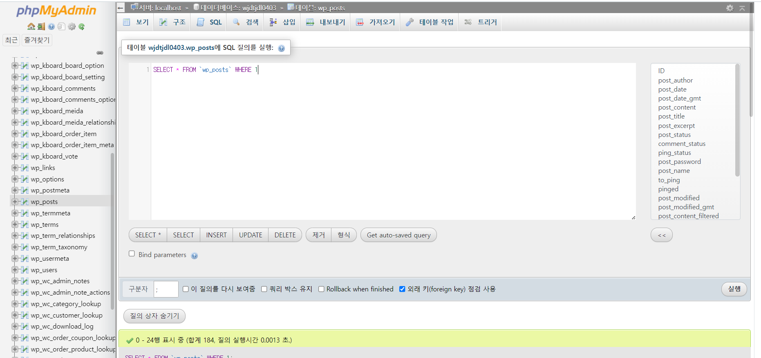Click the phpMyAdmin home icon
This screenshot has height=358, width=761.
point(31,27)
